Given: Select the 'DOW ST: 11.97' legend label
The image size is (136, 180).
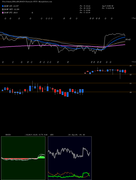Looking at the screenshot, I should [11, 6].
